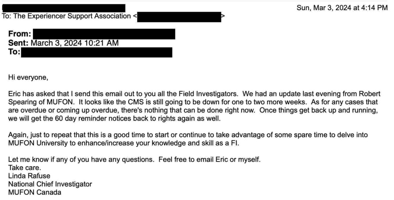This screenshot has width=394, height=200.
Task: Click the Sun, Mar 3, 2024 timestamp
Action: tap(342, 8)
